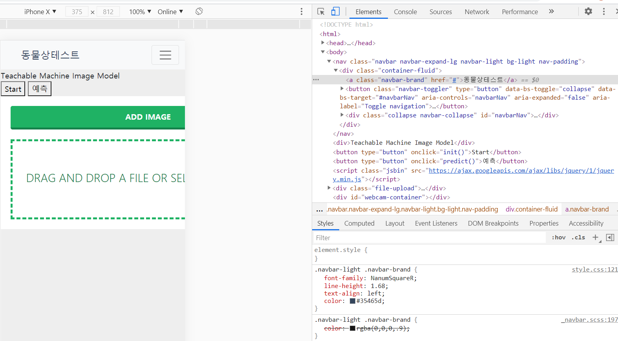618x341 pixels.
Task: Open the Properties pane tab
Action: click(x=544, y=223)
